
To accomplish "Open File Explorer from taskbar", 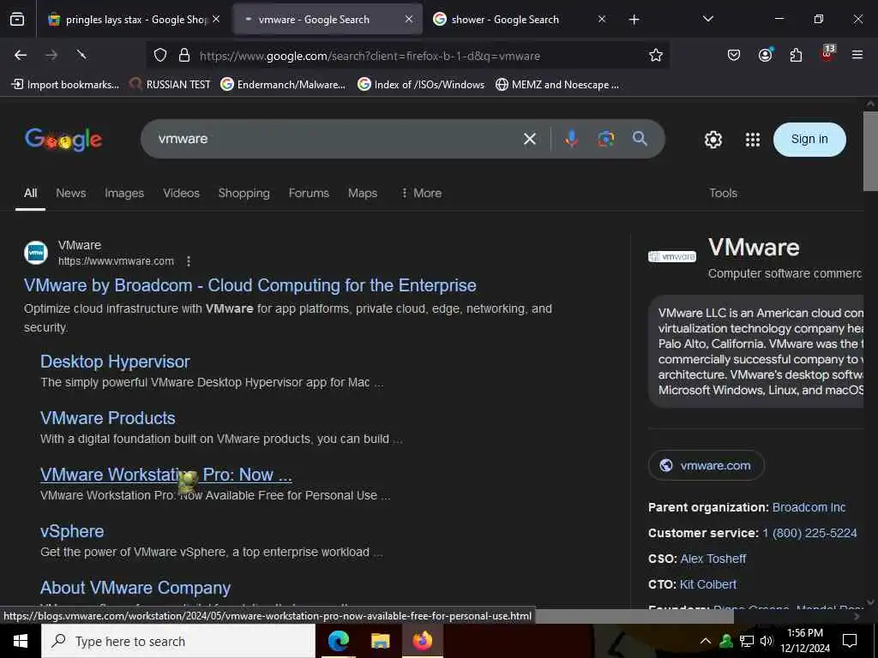I will (x=380, y=641).
